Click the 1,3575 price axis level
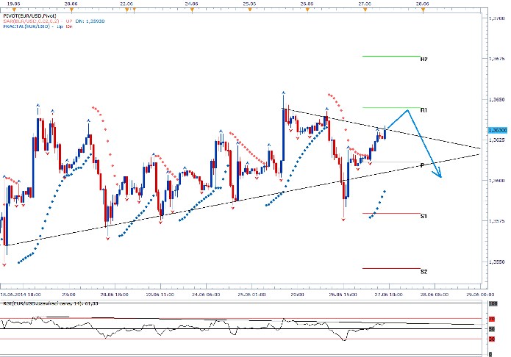The height and width of the screenshot is (357, 511). (496, 220)
